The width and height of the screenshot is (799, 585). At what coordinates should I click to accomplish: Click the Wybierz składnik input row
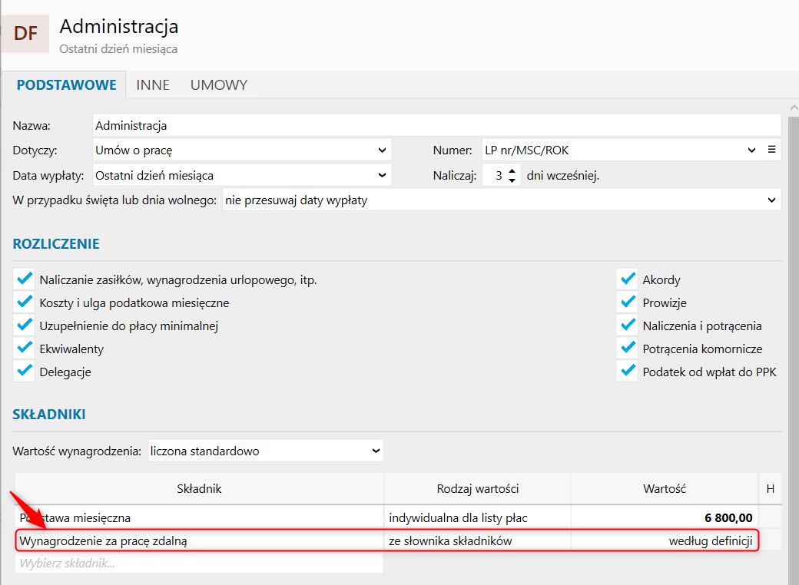tap(198, 563)
